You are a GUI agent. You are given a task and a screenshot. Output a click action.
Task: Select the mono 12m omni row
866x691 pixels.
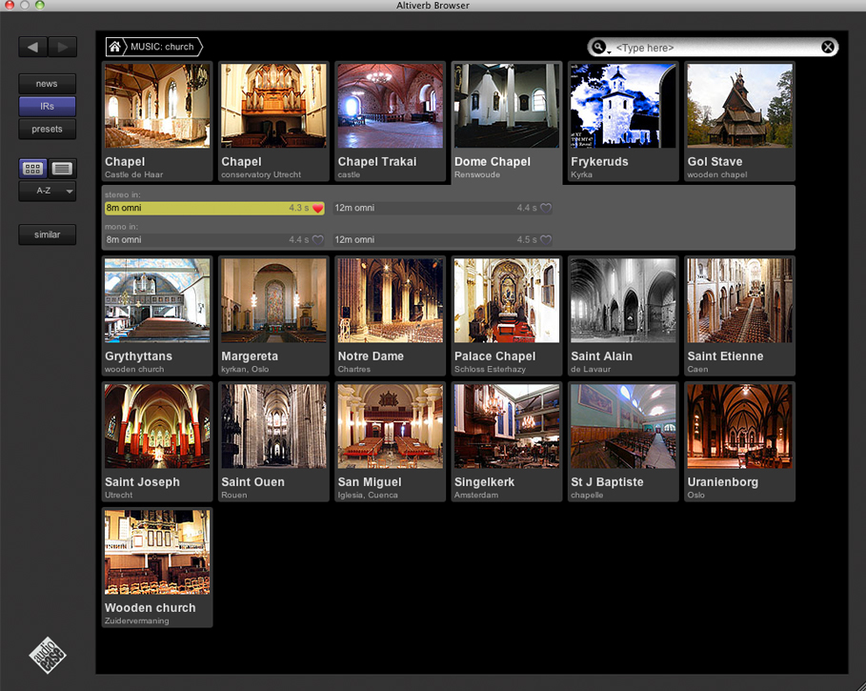443,240
